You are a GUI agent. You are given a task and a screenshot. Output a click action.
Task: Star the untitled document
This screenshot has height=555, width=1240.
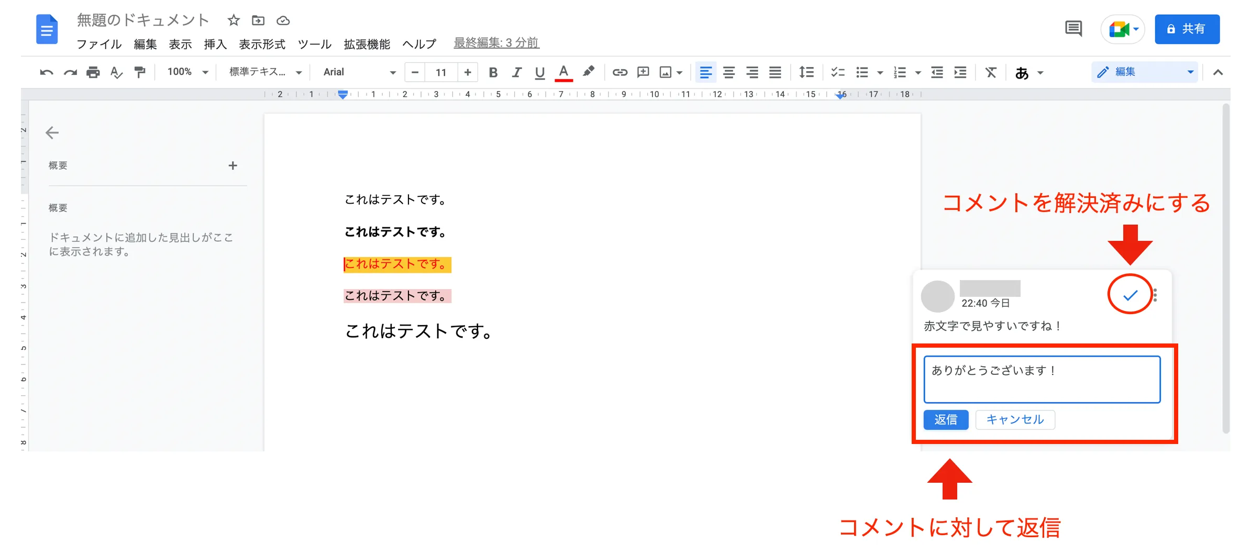[234, 20]
